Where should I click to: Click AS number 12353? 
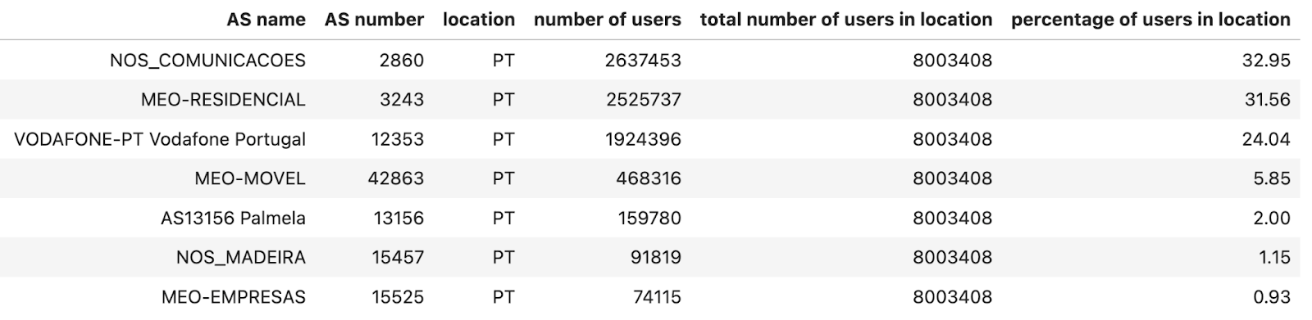point(398,139)
